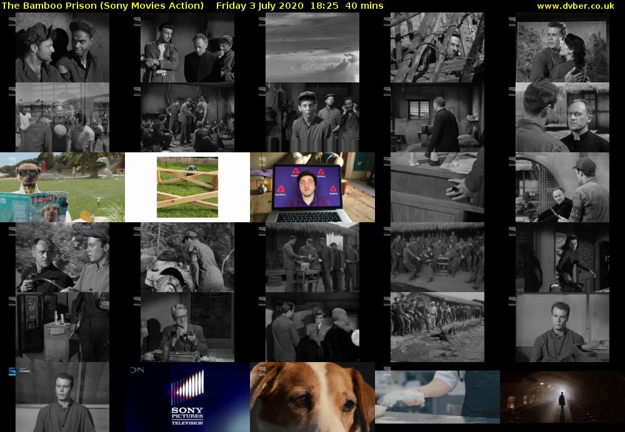
Task: Click the '40 mins' duration text
Action: [364, 6]
